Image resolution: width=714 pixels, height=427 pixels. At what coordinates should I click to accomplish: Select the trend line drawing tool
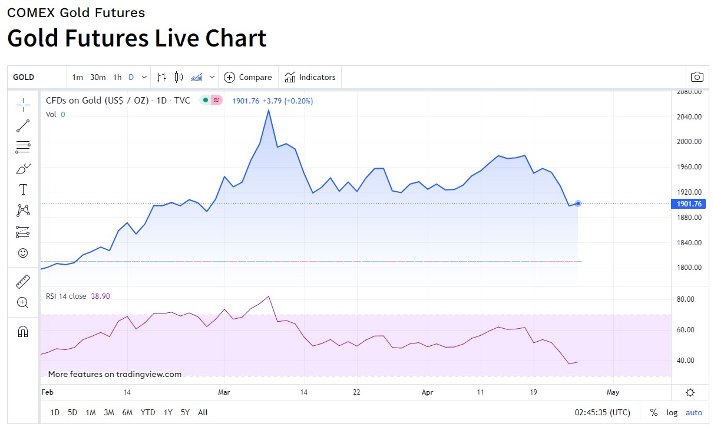pyautogui.click(x=23, y=125)
